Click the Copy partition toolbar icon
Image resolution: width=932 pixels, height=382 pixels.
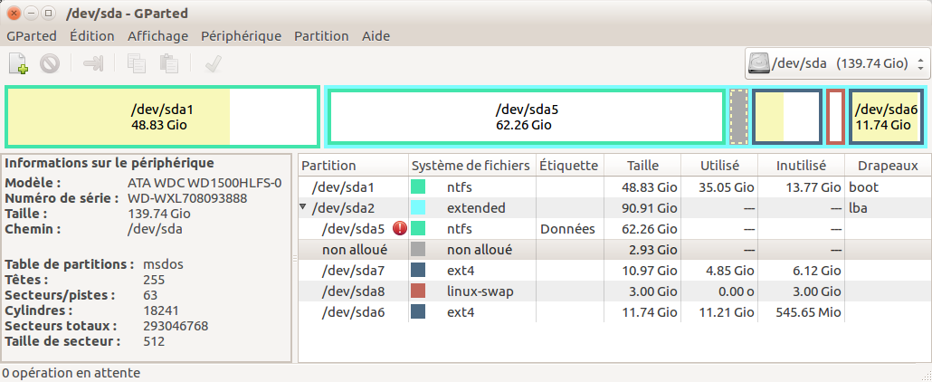coord(137,63)
